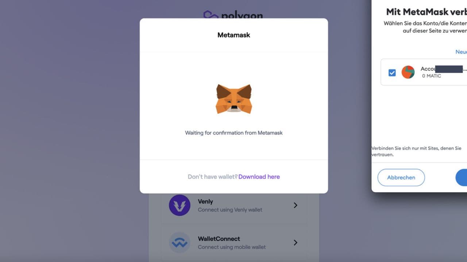
Task: Click the Metamask dialog title
Action: coord(234,35)
